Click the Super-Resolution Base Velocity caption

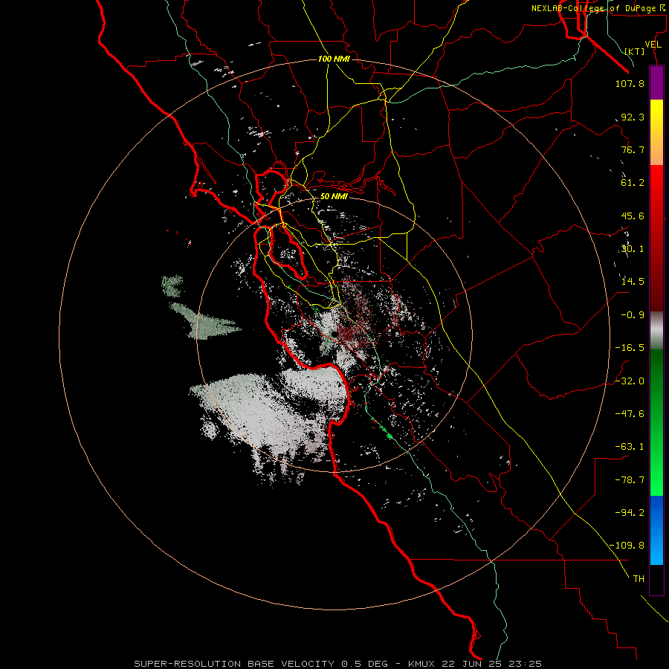(x=337, y=664)
